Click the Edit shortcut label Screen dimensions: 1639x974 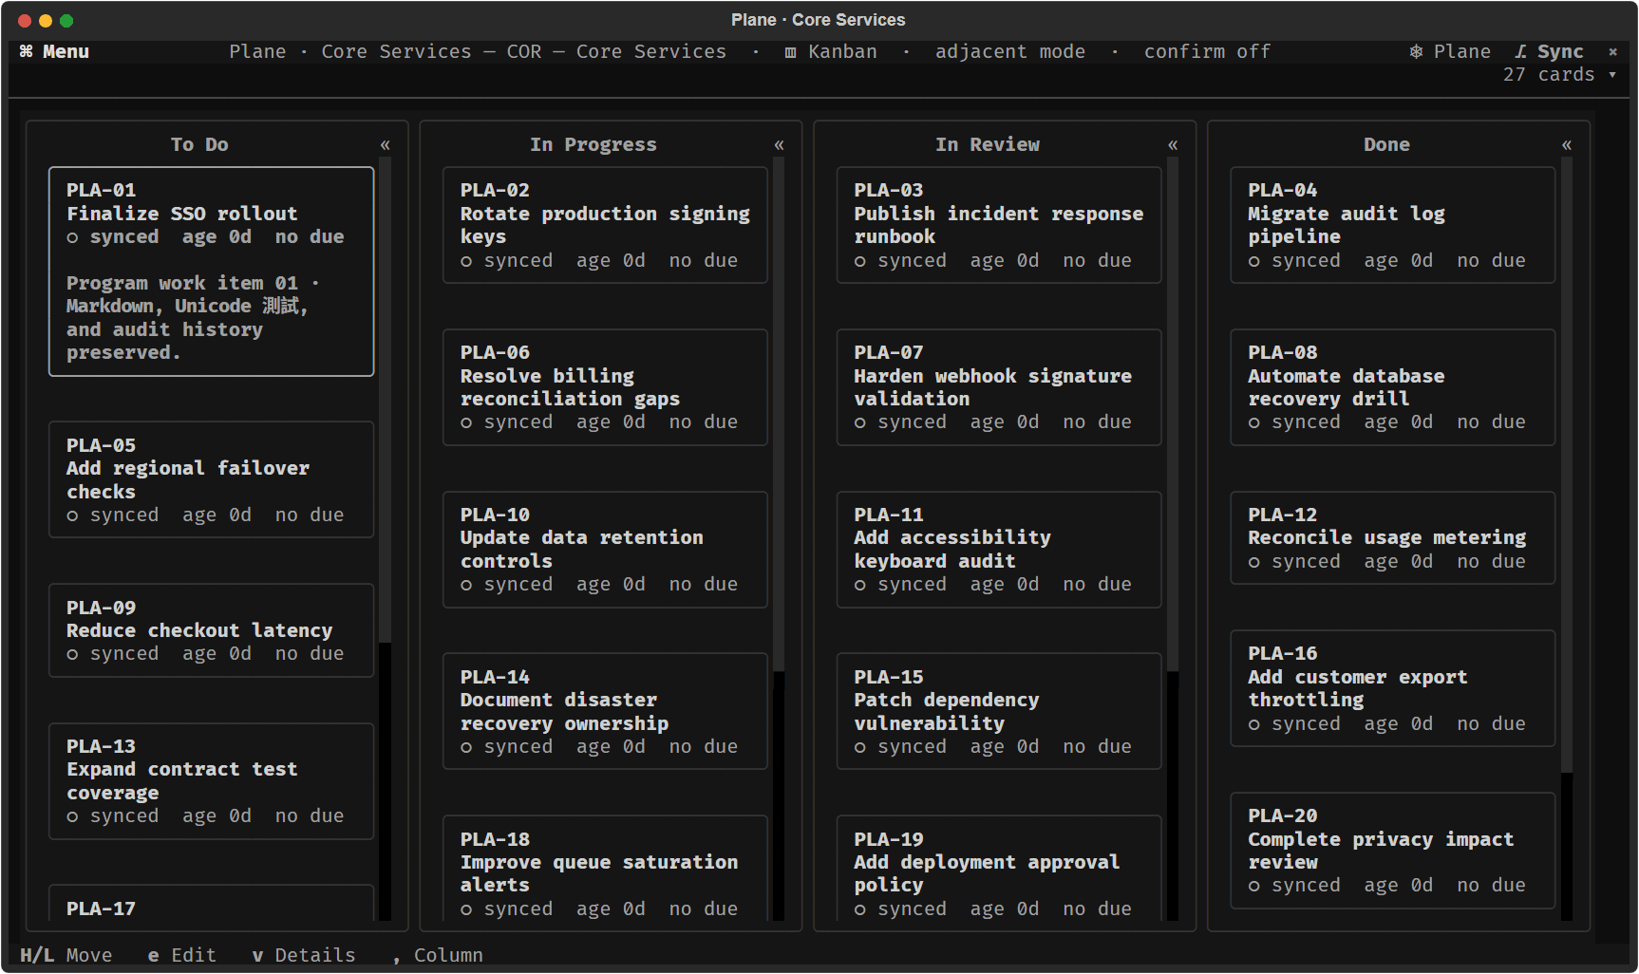(194, 955)
